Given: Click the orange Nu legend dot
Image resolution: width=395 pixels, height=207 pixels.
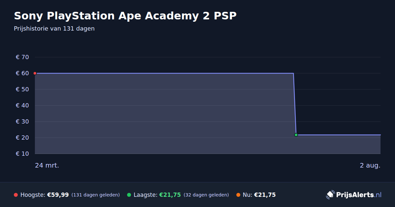Looking at the screenshot, I should pyautogui.click(x=238, y=195).
